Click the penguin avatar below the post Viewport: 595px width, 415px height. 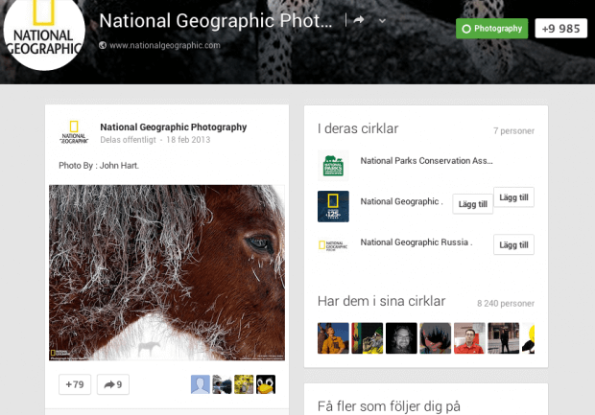266,384
